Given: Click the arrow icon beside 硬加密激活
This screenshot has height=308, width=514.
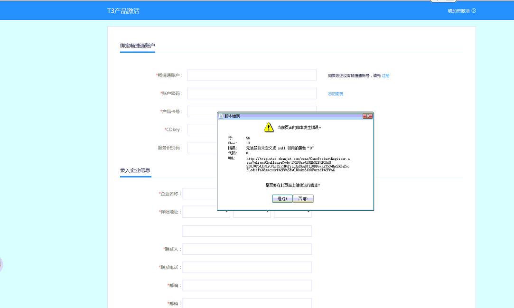Looking at the screenshot, I should 474,11.
